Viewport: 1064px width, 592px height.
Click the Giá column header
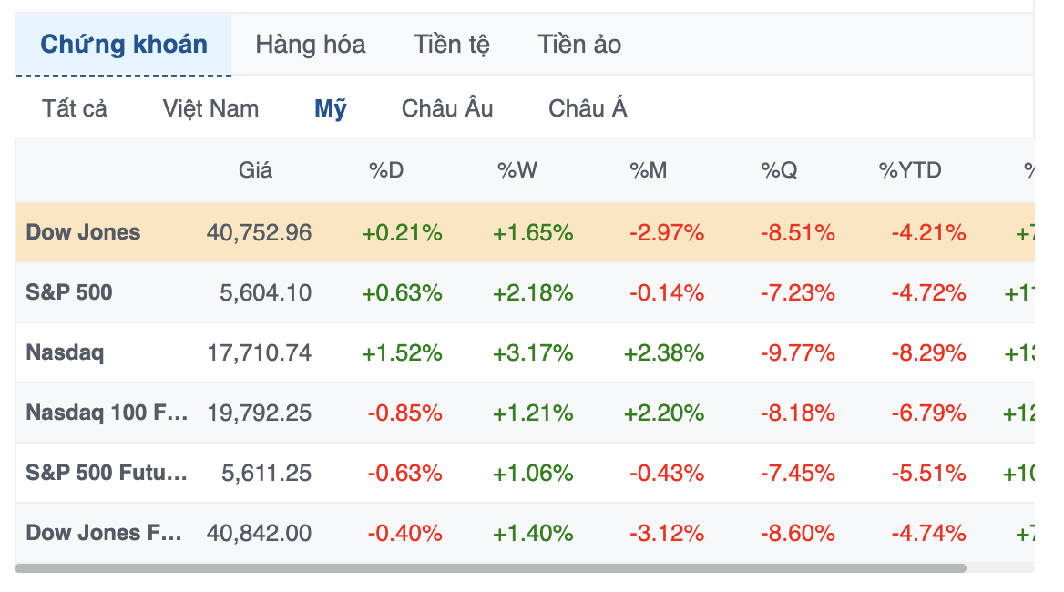tap(256, 170)
